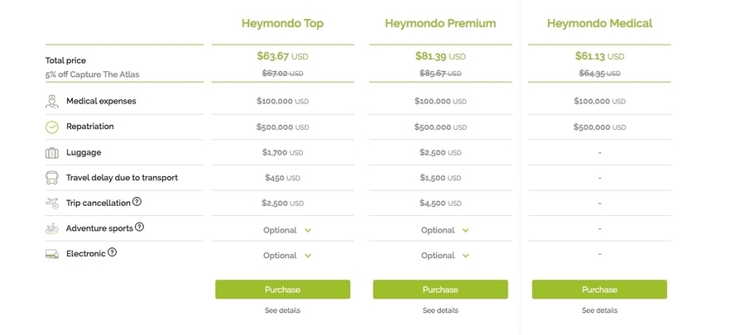Purchase the Heymondo Medical plan
The width and height of the screenshot is (745, 335).
tap(599, 290)
